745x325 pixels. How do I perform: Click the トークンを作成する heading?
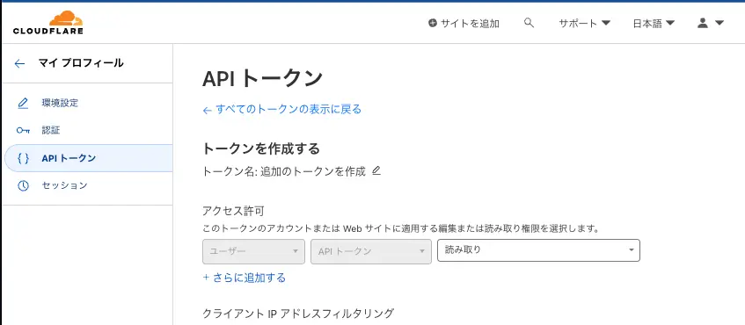click(x=261, y=148)
